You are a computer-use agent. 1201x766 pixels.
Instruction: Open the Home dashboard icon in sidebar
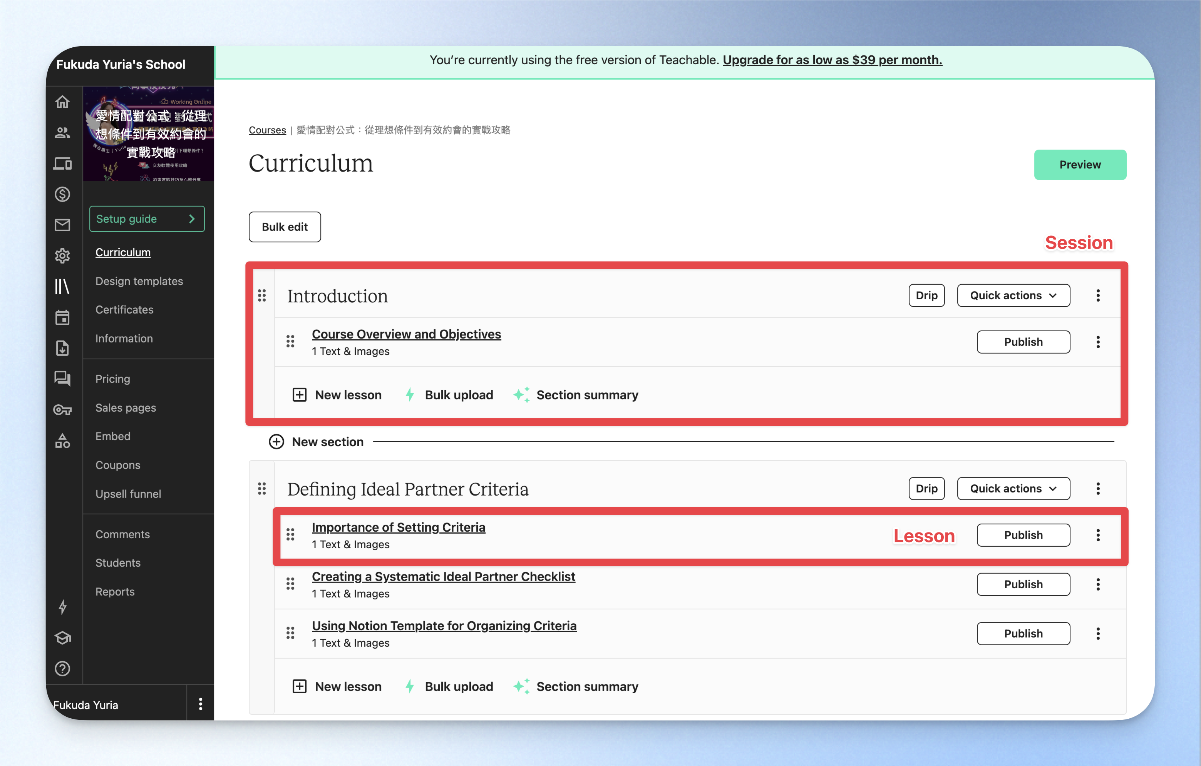click(62, 102)
